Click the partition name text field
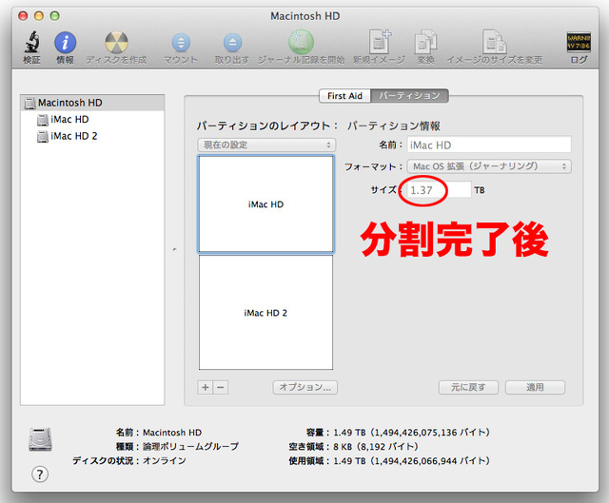The image size is (609, 503). tap(488, 145)
